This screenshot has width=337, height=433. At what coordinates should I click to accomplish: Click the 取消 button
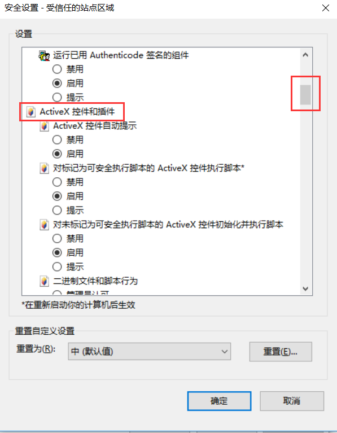point(292,401)
